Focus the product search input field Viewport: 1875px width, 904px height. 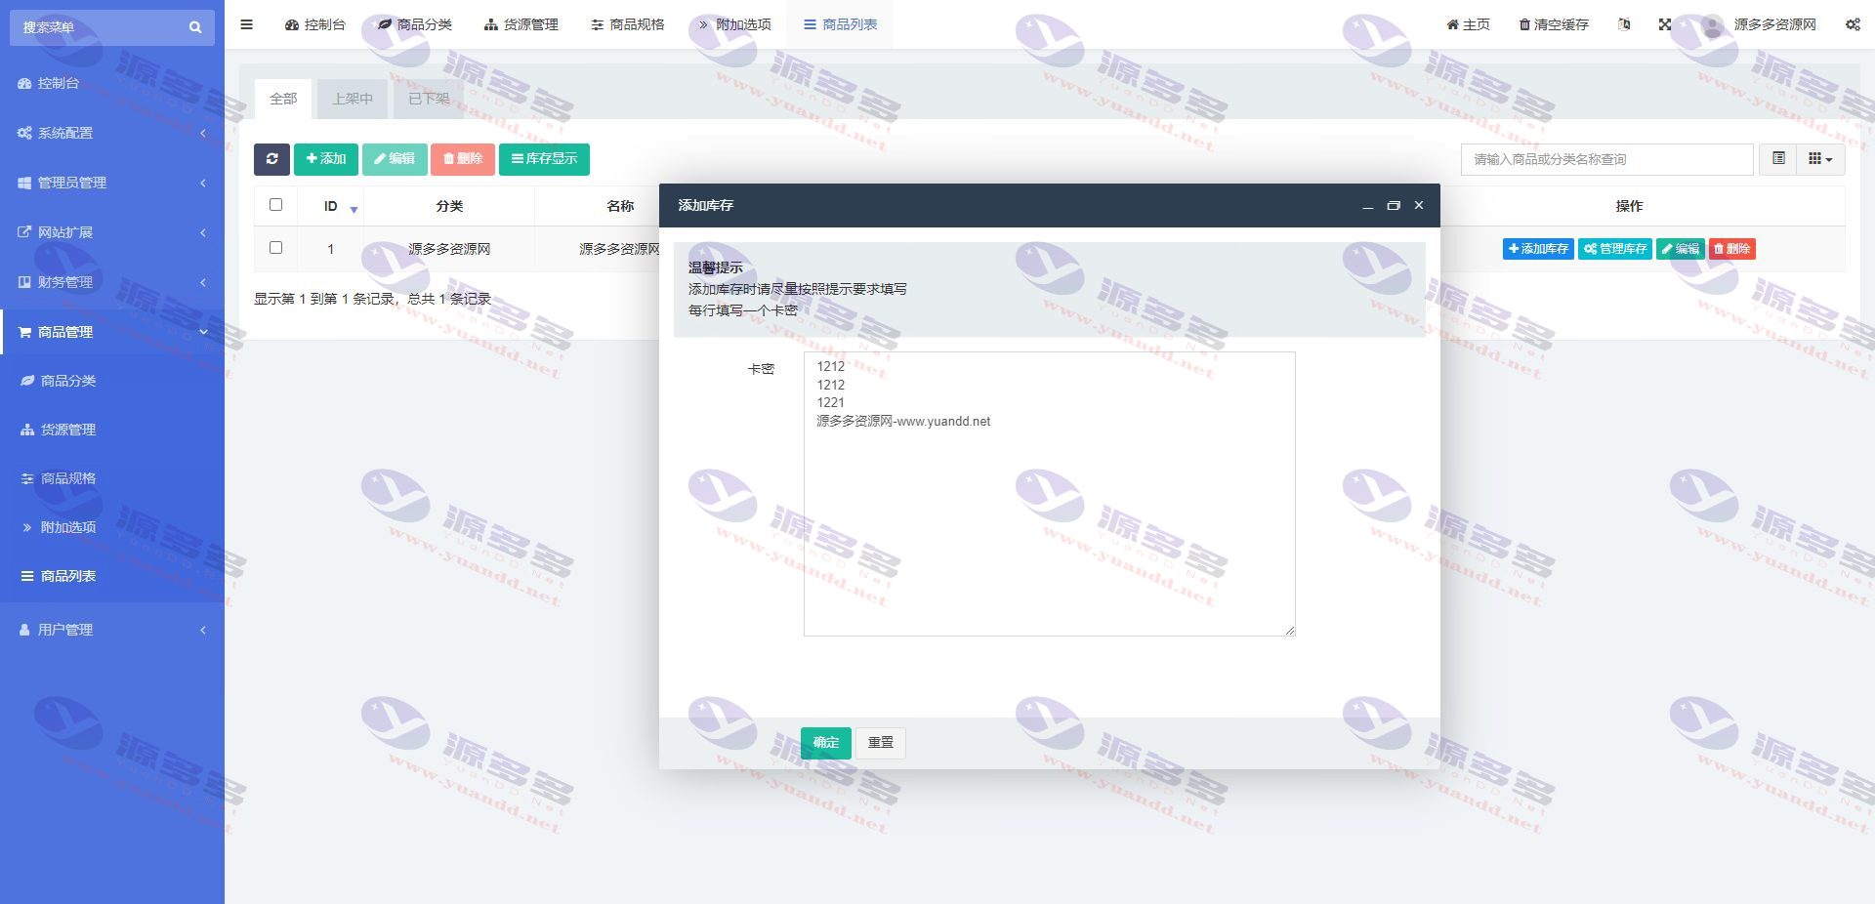[x=1607, y=159]
